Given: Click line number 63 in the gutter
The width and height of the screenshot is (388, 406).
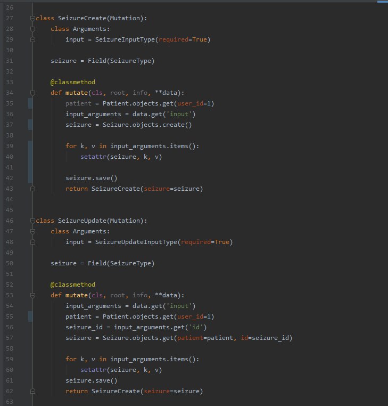Looking at the screenshot, I should [10, 402].
